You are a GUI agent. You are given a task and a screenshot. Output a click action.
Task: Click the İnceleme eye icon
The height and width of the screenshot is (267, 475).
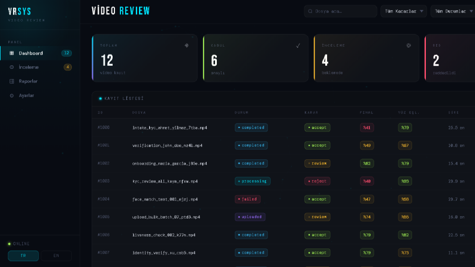11,67
